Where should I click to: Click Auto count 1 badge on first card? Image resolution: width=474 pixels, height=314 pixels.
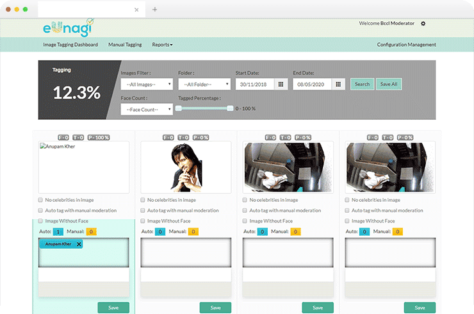tap(58, 232)
